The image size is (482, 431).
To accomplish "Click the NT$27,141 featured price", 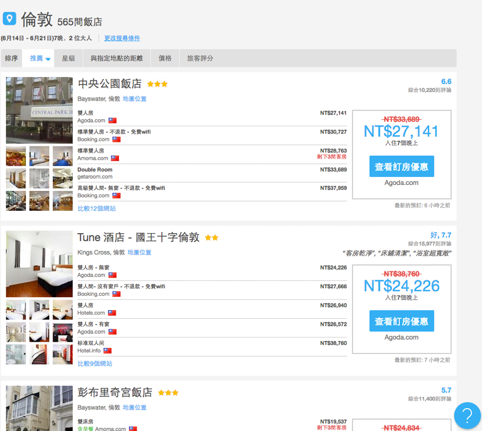I will 401,132.
